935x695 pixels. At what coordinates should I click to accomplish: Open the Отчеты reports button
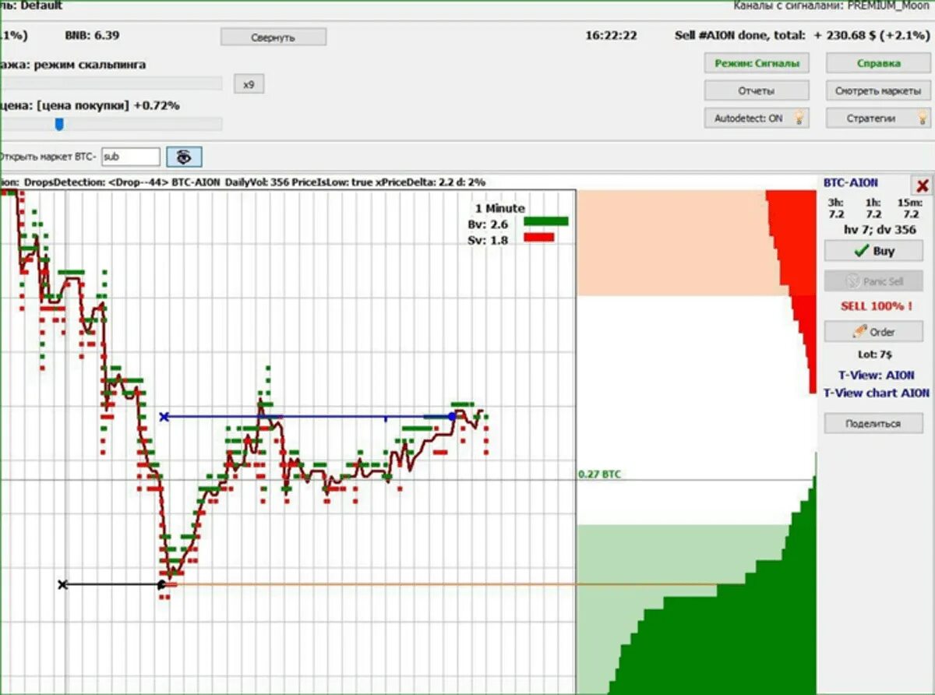pos(757,90)
